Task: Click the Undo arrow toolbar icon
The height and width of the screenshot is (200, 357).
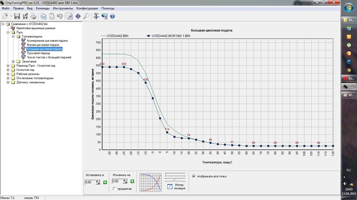Action: pos(59,16)
